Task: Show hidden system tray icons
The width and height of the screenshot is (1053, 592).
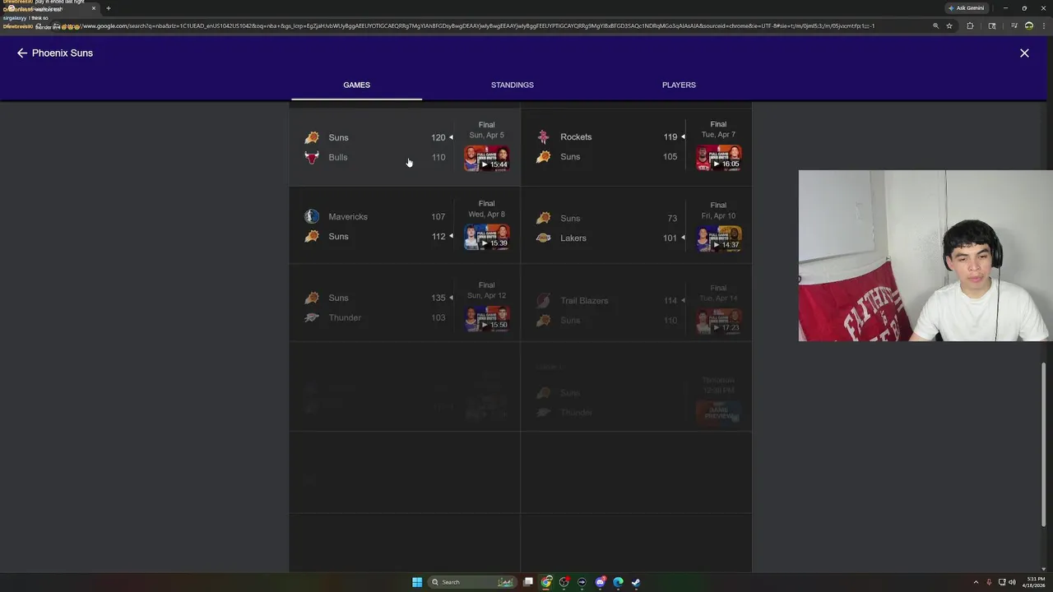Action: click(x=976, y=582)
